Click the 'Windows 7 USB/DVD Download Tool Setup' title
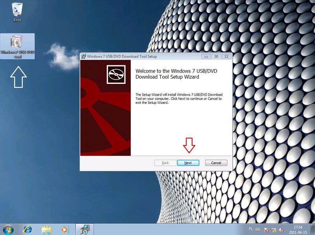Viewport: 315px width, 235px height. pyautogui.click(x=122, y=56)
